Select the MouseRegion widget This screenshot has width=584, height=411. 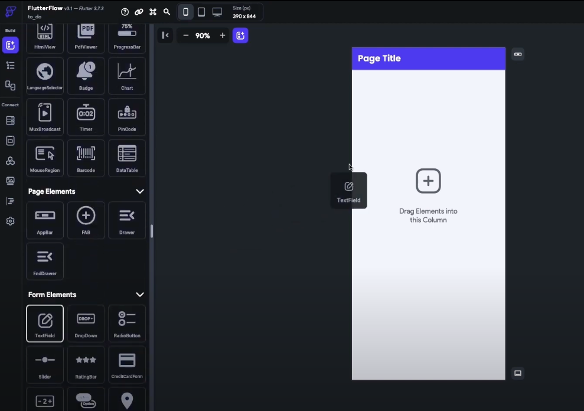[x=45, y=158]
